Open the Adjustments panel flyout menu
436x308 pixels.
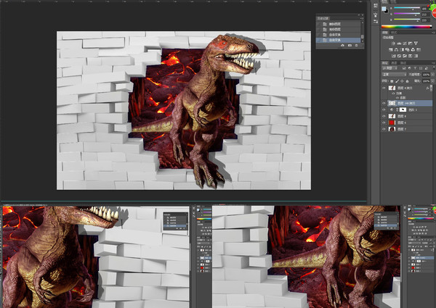[x=434, y=33]
